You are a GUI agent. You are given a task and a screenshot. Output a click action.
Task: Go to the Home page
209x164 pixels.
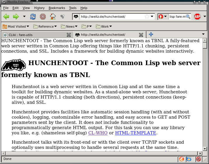tap(52, 17)
